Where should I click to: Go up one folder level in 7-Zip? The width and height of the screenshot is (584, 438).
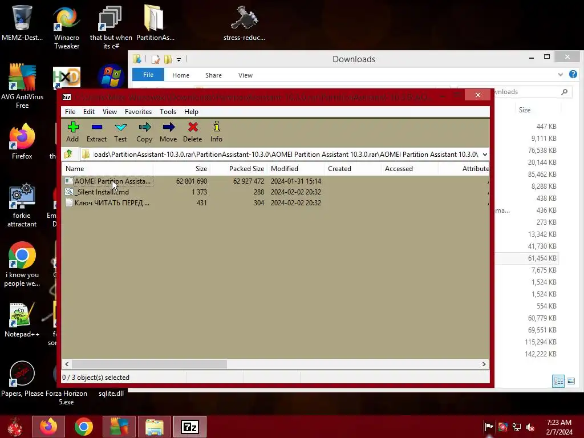68,154
